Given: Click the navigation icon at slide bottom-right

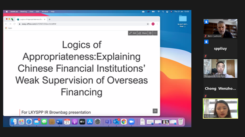Looking at the screenshot, I should (x=155, y=111).
